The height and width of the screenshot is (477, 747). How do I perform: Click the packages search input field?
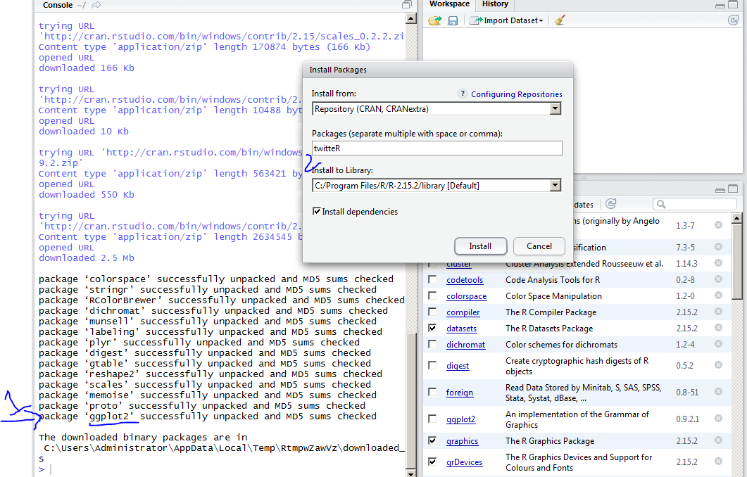coord(695,204)
